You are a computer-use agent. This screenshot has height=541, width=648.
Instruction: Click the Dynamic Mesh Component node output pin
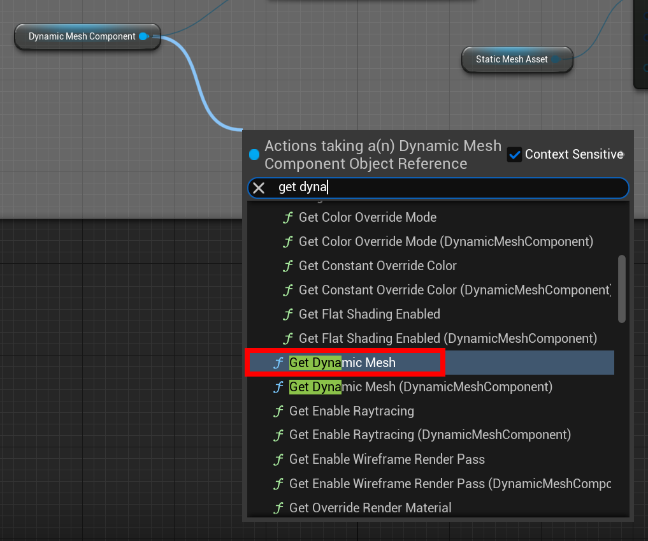coord(144,36)
